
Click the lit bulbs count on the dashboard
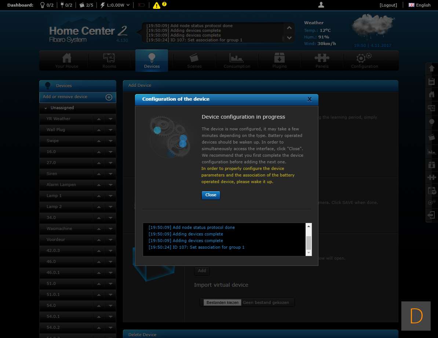46,5
